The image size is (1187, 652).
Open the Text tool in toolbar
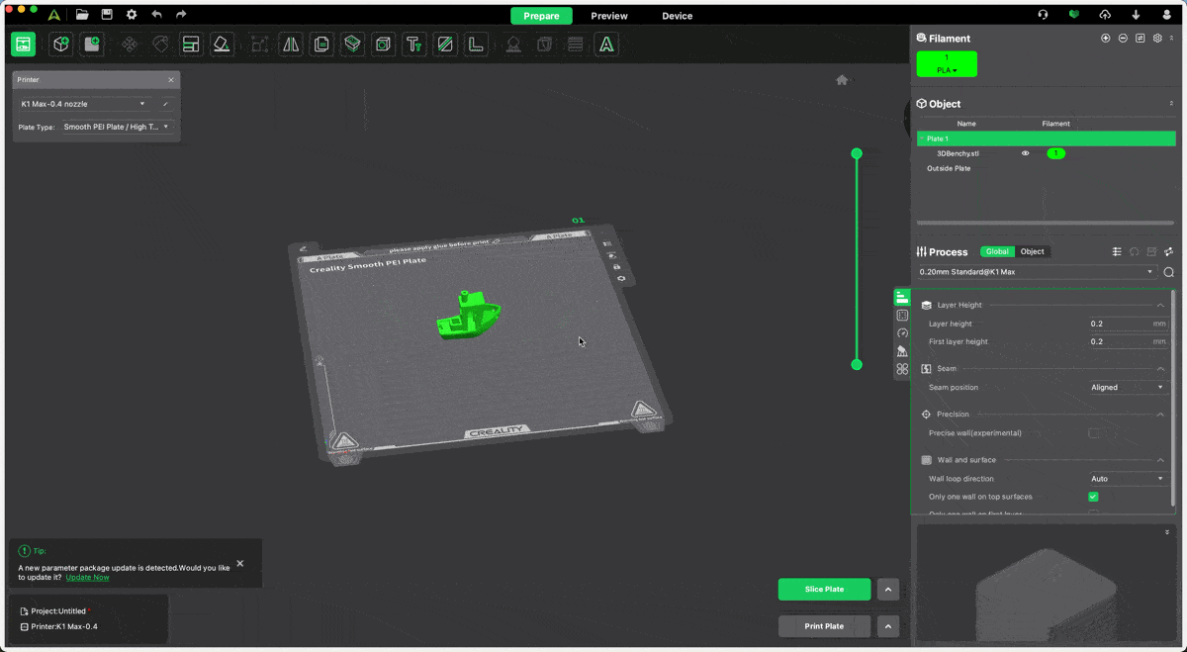[x=413, y=45]
